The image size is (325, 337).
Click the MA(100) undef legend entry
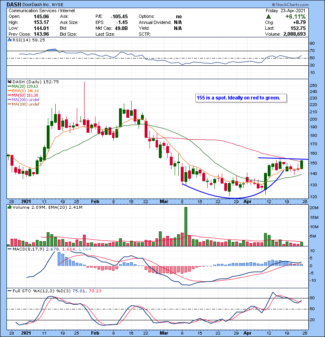[x=24, y=104]
